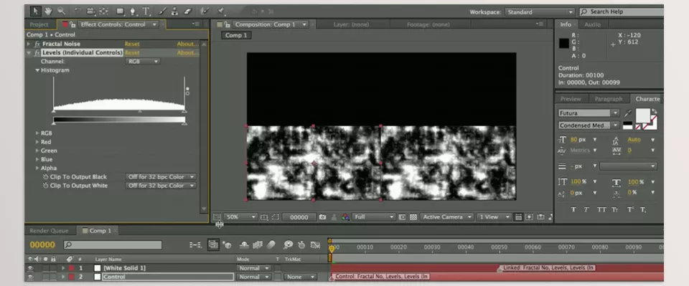Select the Roto Brush tool
689x286 pixels.
[205, 11]
